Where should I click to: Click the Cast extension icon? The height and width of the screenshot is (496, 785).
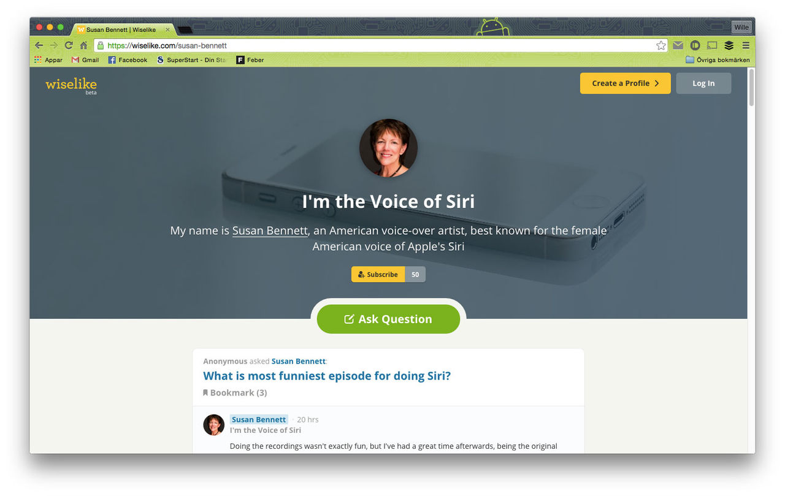tap(712, 45)
